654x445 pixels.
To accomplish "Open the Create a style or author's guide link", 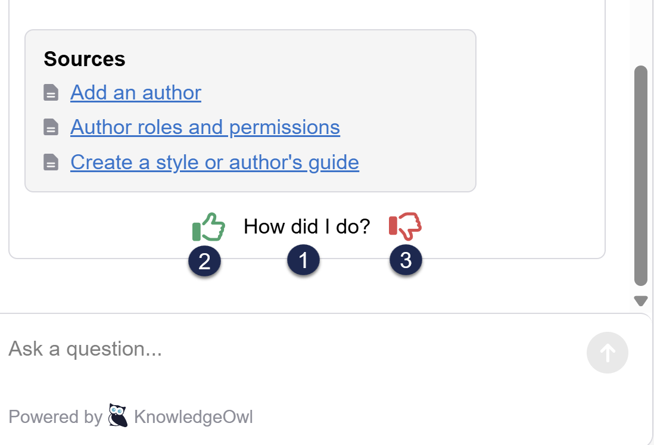I will (214, 162).
